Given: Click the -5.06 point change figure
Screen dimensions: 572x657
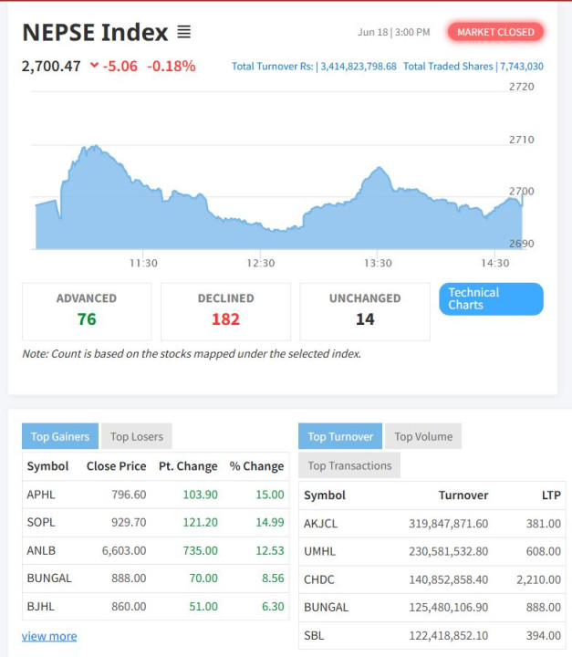Looking at the screenshot, I should (x=120, y=67).
